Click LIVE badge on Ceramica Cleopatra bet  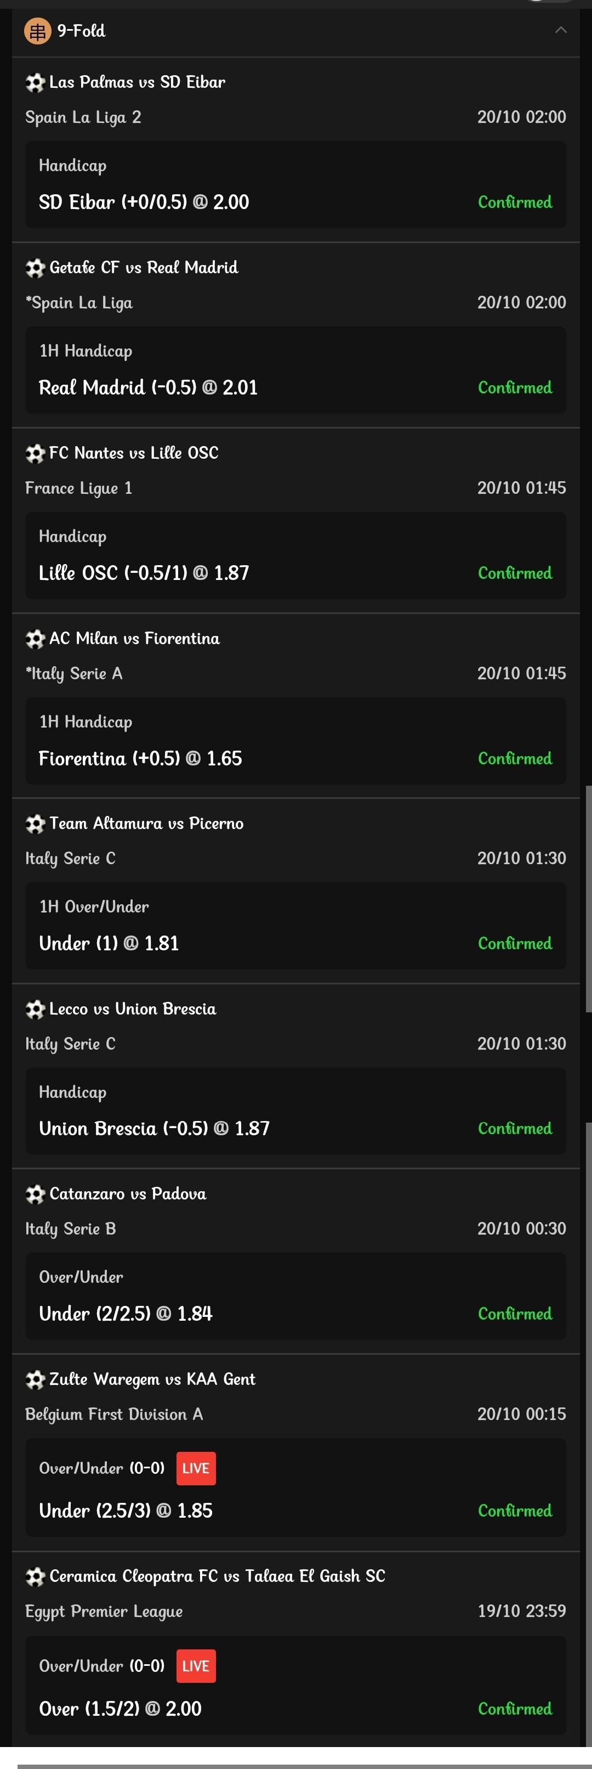coord(196,1666)
